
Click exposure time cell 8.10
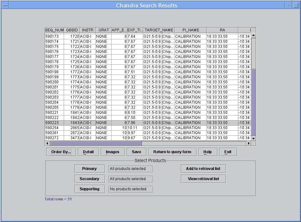[x=135, y=113]
